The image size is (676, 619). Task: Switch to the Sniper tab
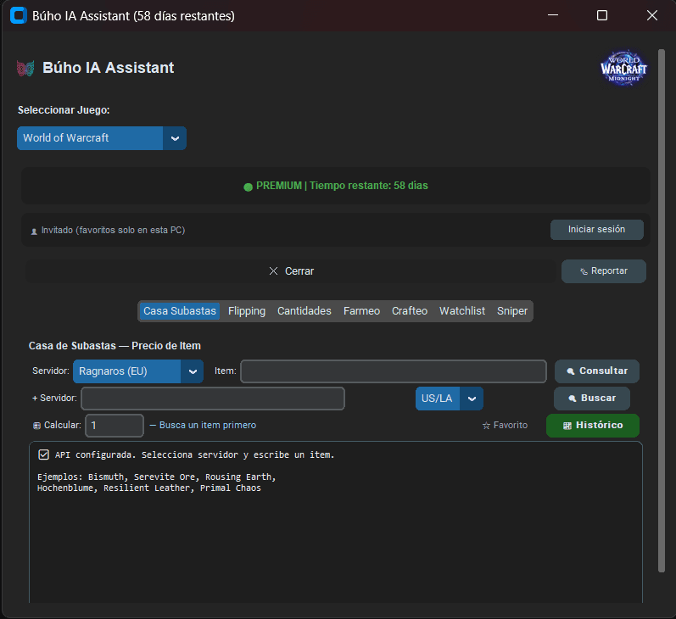tap(512, 311)
